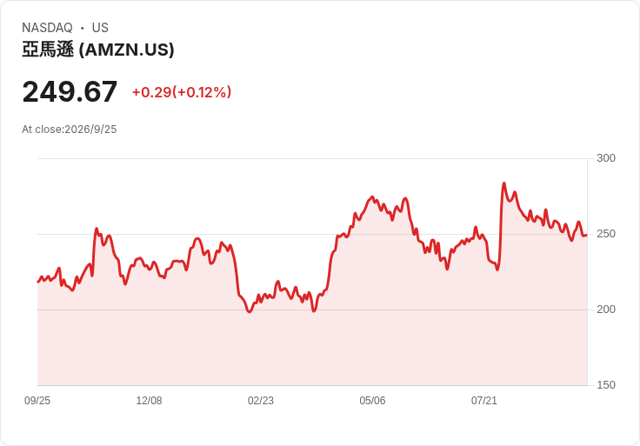
Task: Click the NASDAQ exchange label
Action: click(47, 28)
